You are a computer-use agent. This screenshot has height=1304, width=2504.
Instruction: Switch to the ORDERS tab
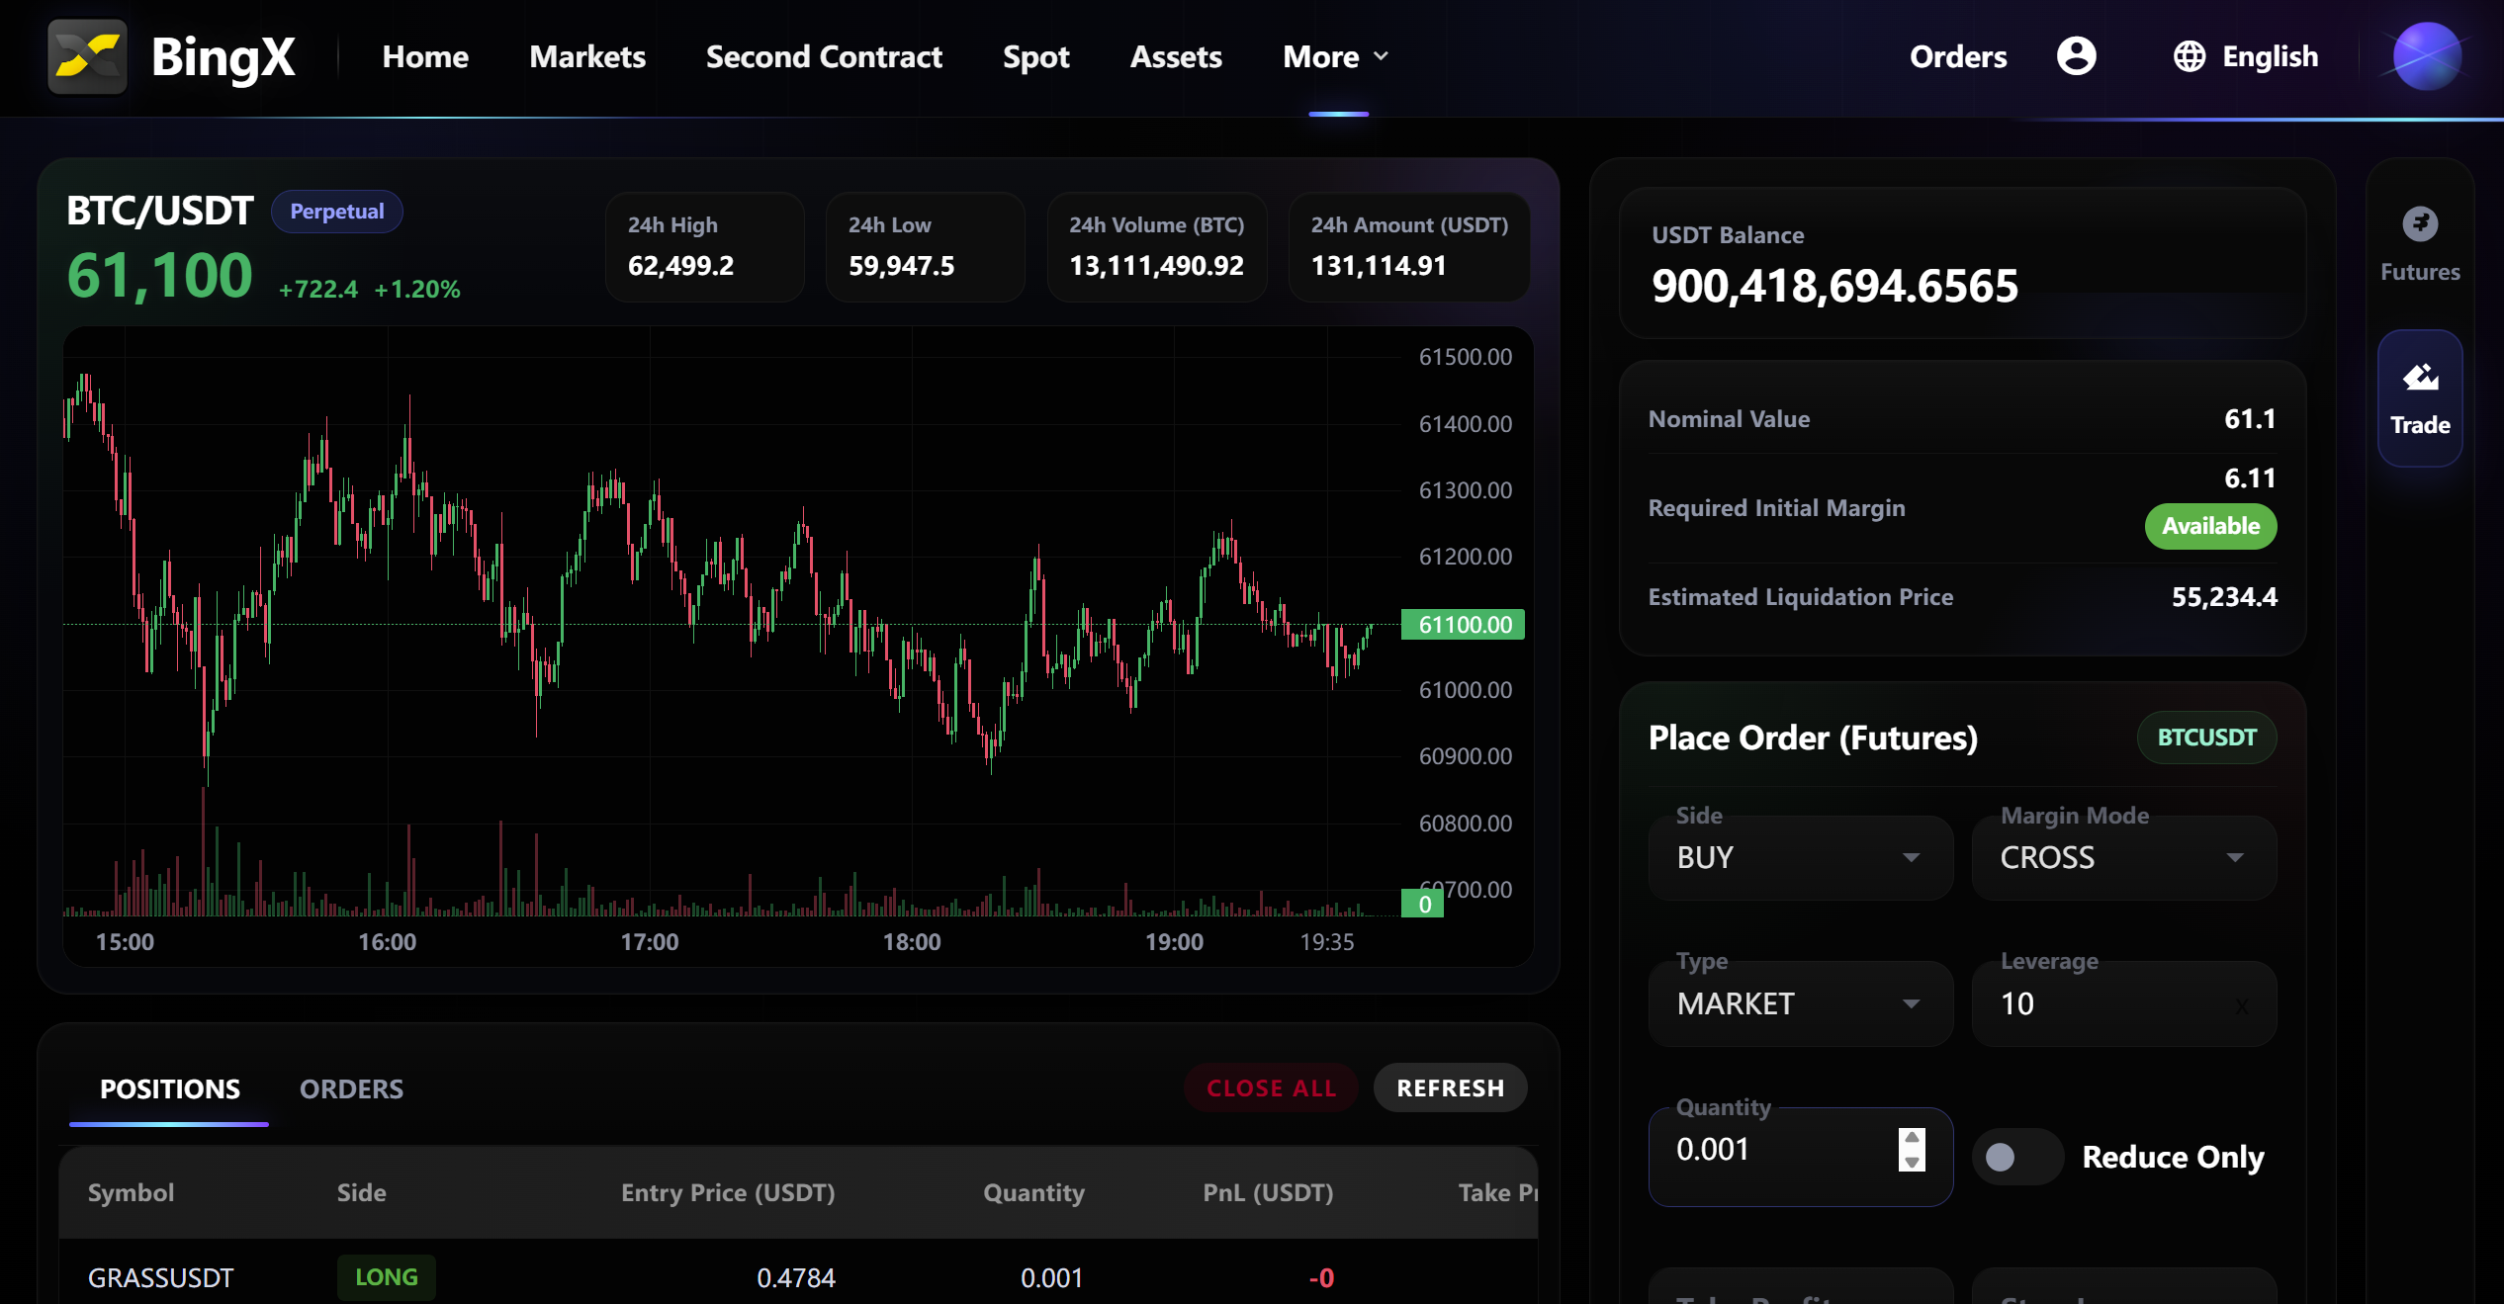[351, 1088]
